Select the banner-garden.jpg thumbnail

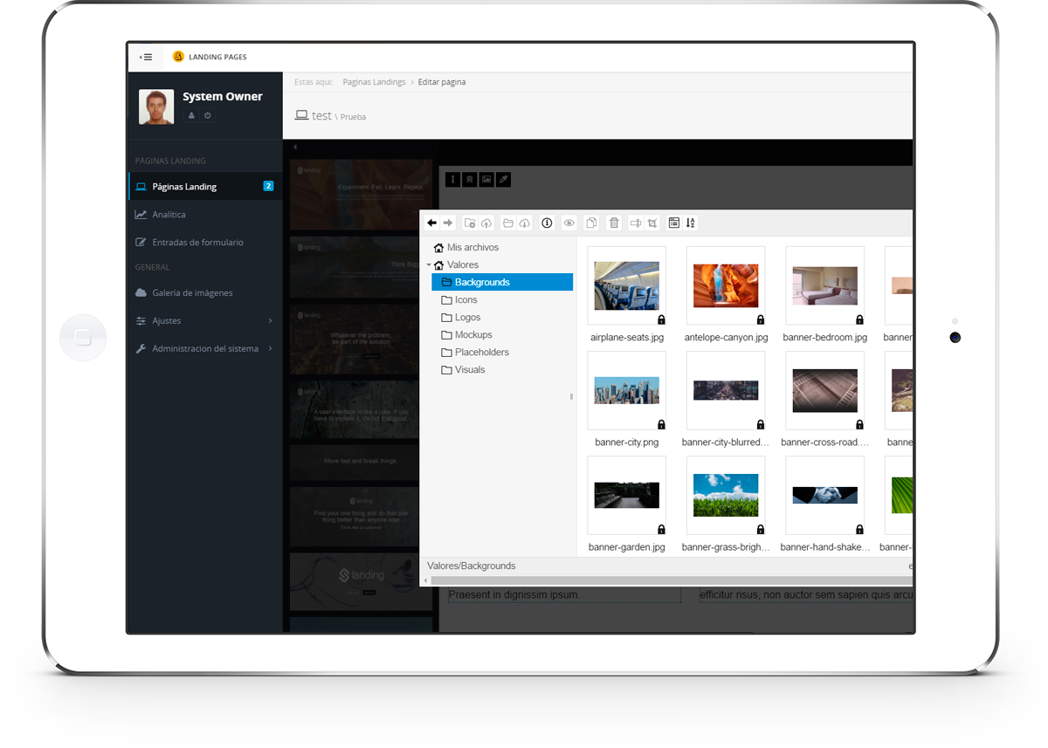[x=627, y=496]
